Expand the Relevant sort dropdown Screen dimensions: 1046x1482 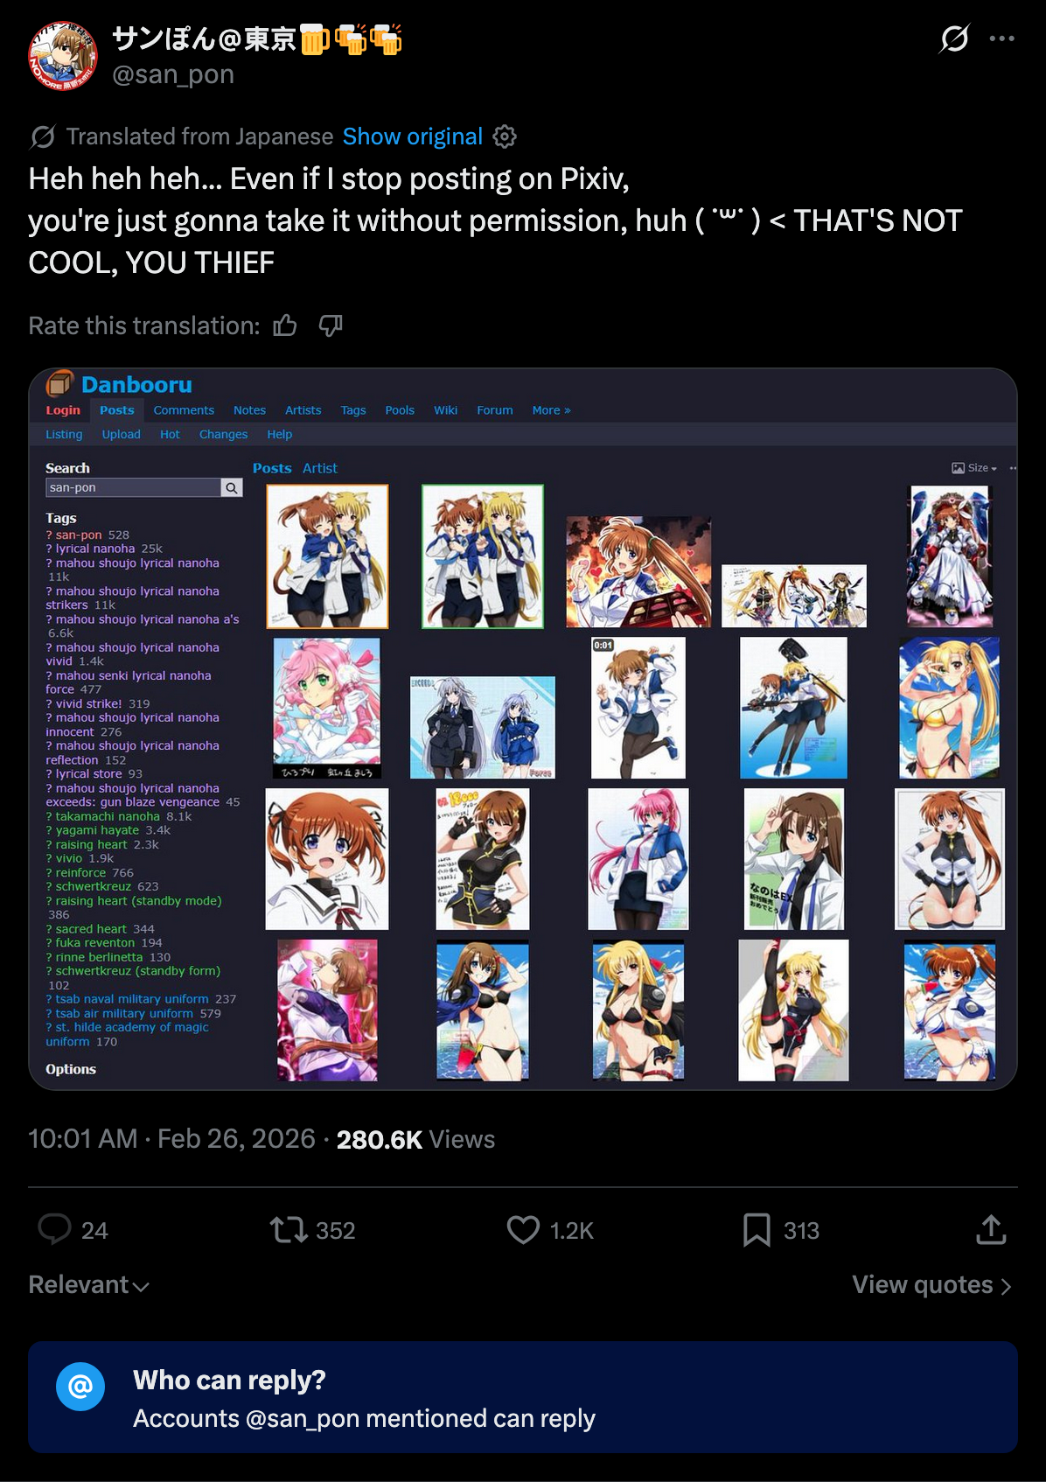point(88,1285)
